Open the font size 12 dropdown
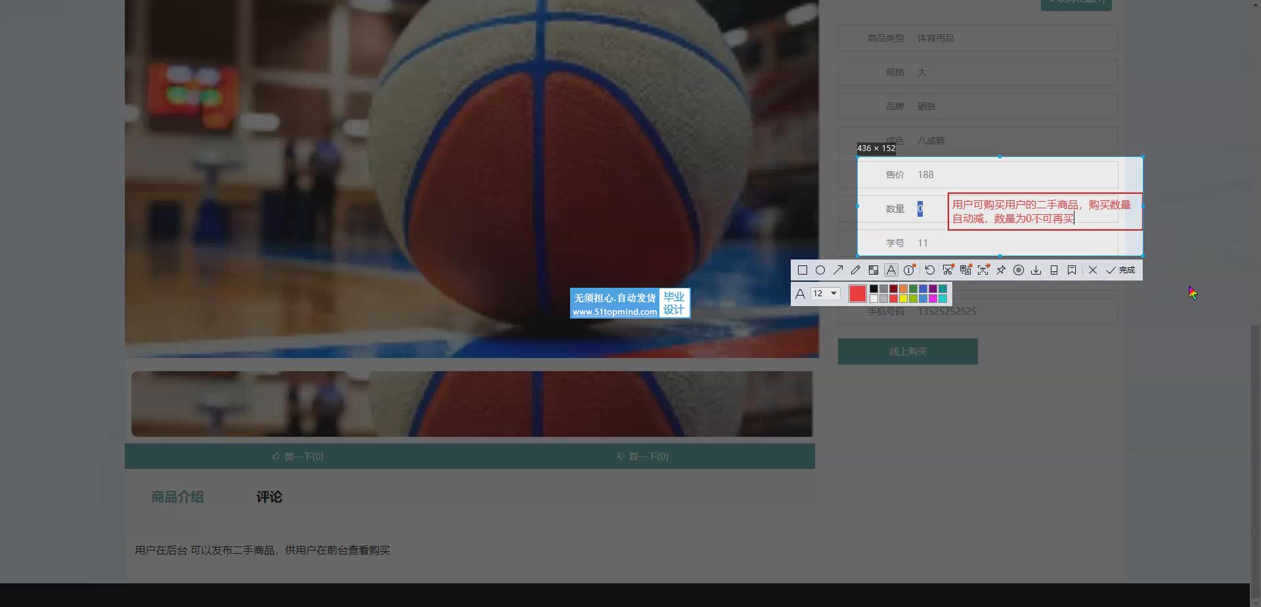 [826, 294]
